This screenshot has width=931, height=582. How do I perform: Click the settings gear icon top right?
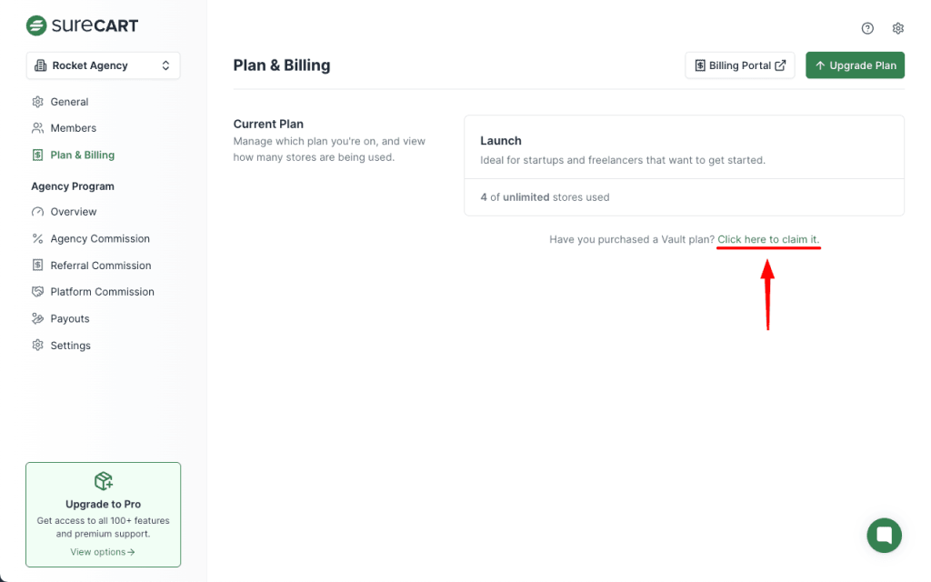pyautogui.click(x=898, y=28)
